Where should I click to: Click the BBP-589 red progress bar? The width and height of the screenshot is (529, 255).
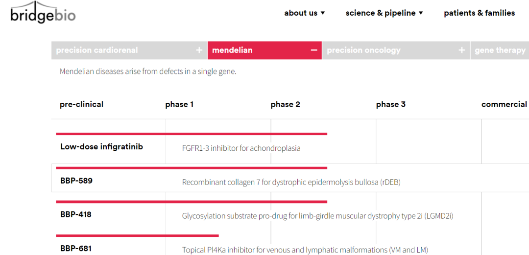[x=192, y=168]
